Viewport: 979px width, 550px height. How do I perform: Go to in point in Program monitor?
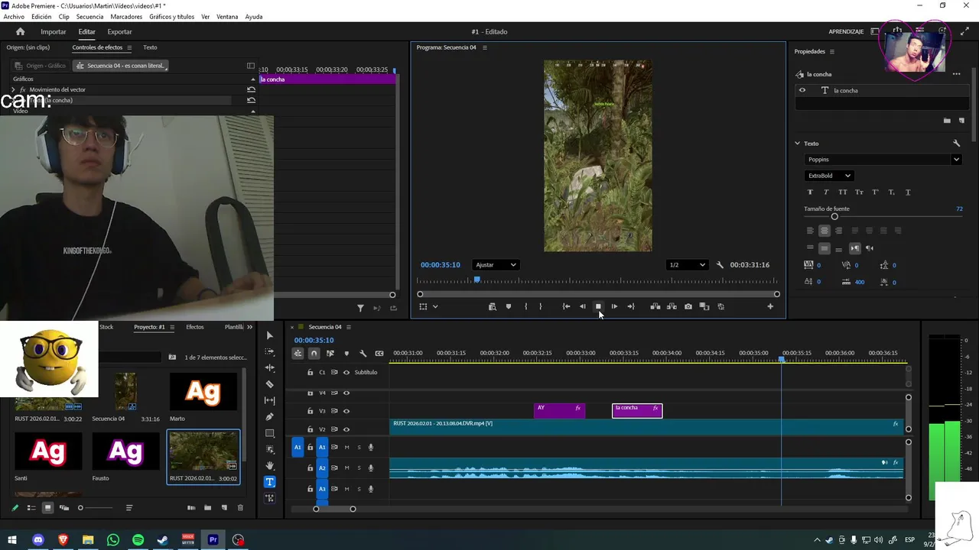[x=566, y=306]
